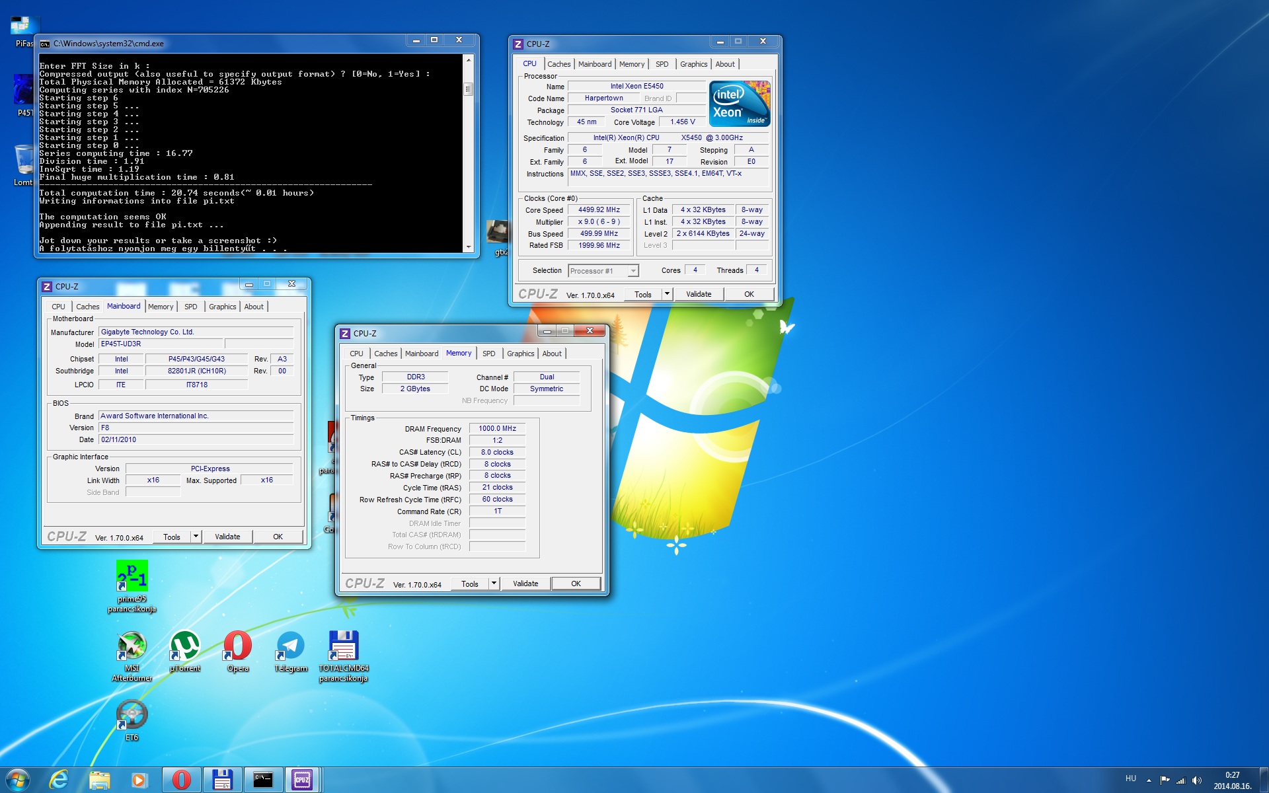Open Processor #1 selection dropdown
Viewport: 1269px width, 793px height.
[x=603, y=271]
